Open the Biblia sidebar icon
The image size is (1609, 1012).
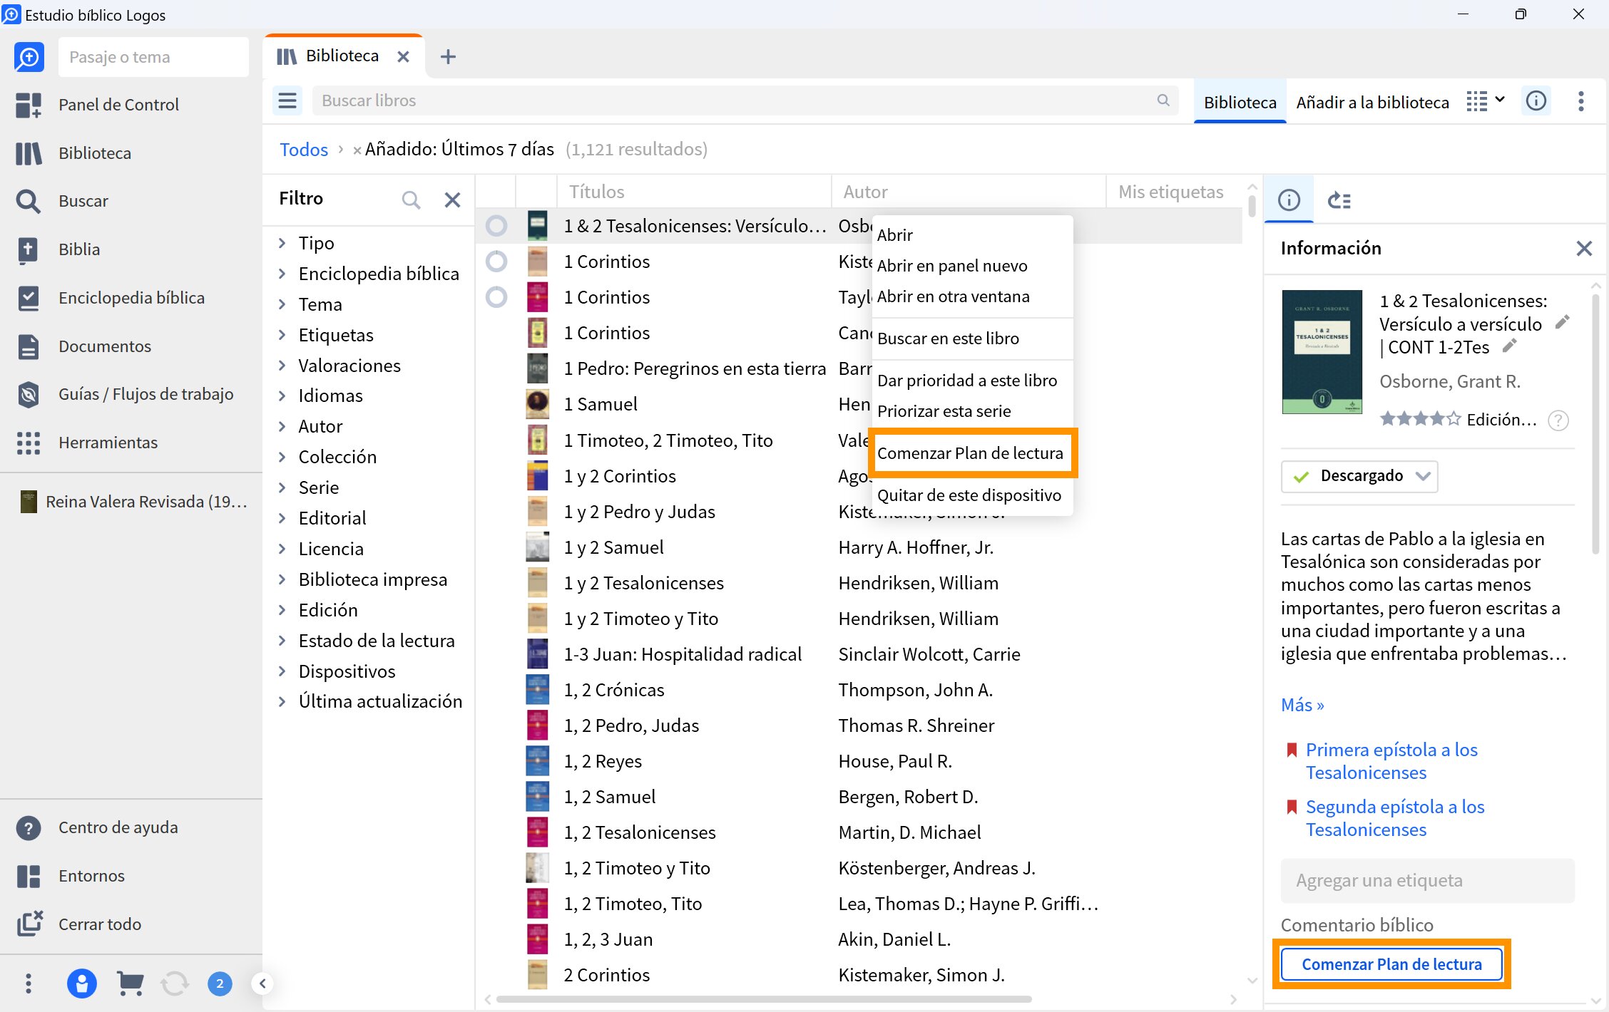[29, 249]
